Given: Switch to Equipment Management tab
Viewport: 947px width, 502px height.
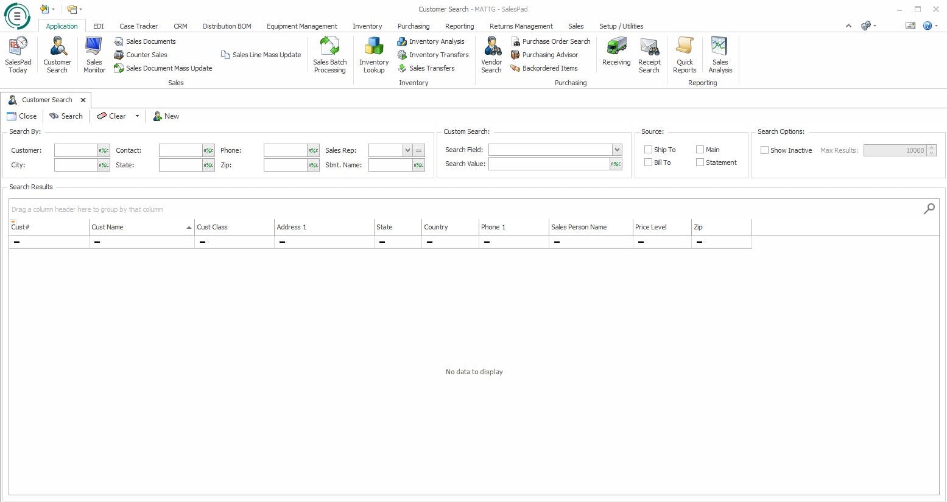Looking at the screenshot, I should pos(302,26).
